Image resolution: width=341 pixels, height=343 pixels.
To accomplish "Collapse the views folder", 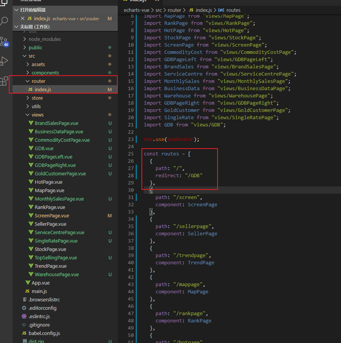I will tap(28, 115).
